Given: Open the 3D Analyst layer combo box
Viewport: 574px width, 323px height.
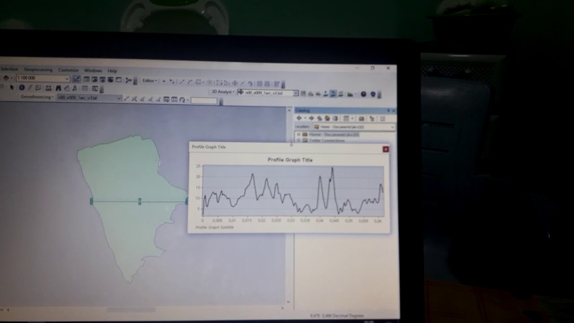Looking at the screenshot, I should (267, 93).
